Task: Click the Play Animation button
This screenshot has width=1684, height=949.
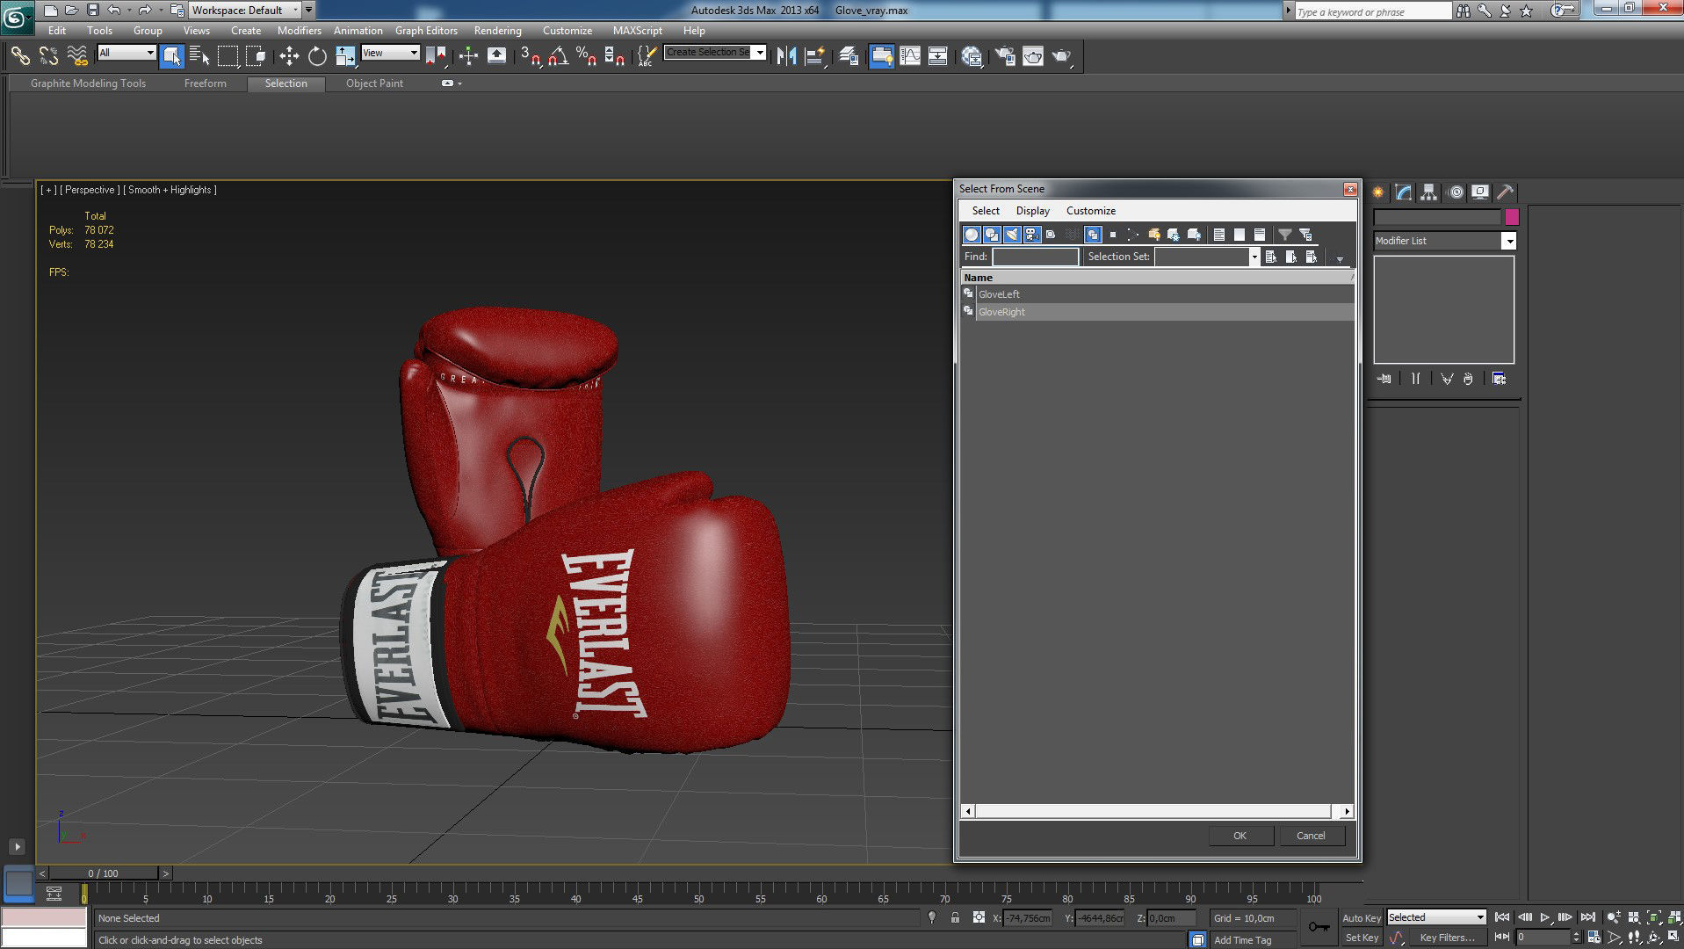Action: [1544, 917]
